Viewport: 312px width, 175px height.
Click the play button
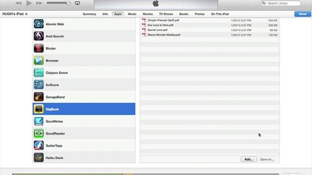click(x=29, y=3)
